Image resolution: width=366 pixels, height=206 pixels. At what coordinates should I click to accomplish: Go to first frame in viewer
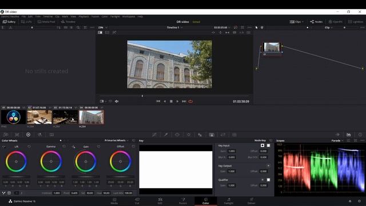[x=158, y=101]
